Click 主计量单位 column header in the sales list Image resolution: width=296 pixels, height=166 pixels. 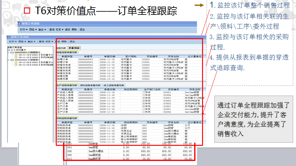pos(194,56)
